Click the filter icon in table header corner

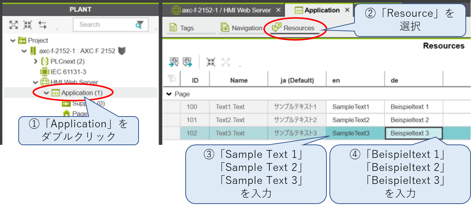click(172, 79)
